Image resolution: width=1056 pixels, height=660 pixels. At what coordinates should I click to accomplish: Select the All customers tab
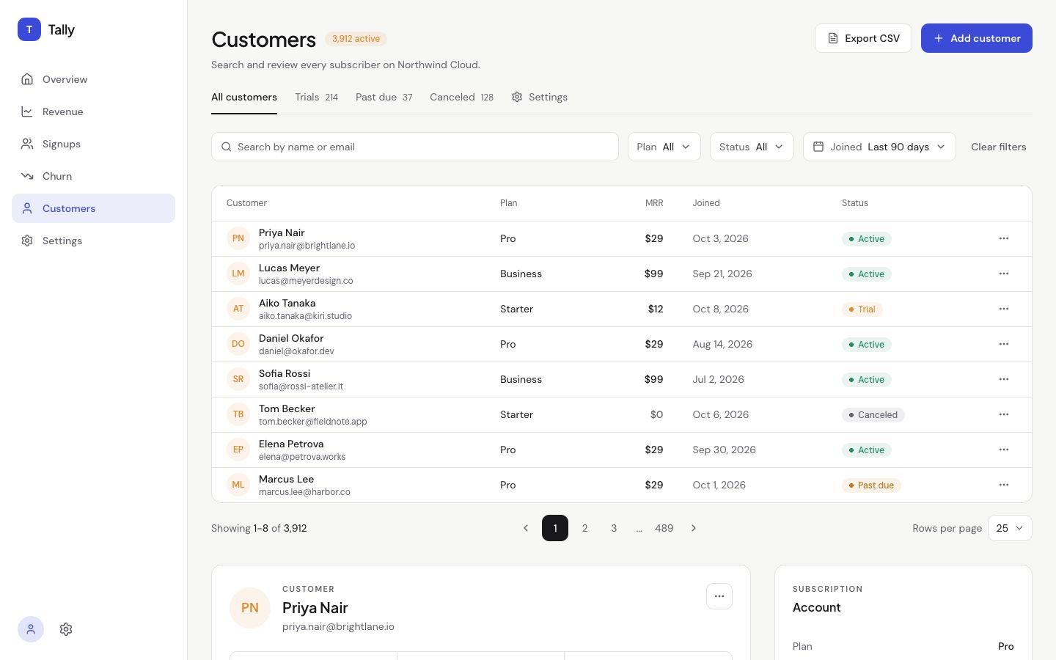click(244, 97)
